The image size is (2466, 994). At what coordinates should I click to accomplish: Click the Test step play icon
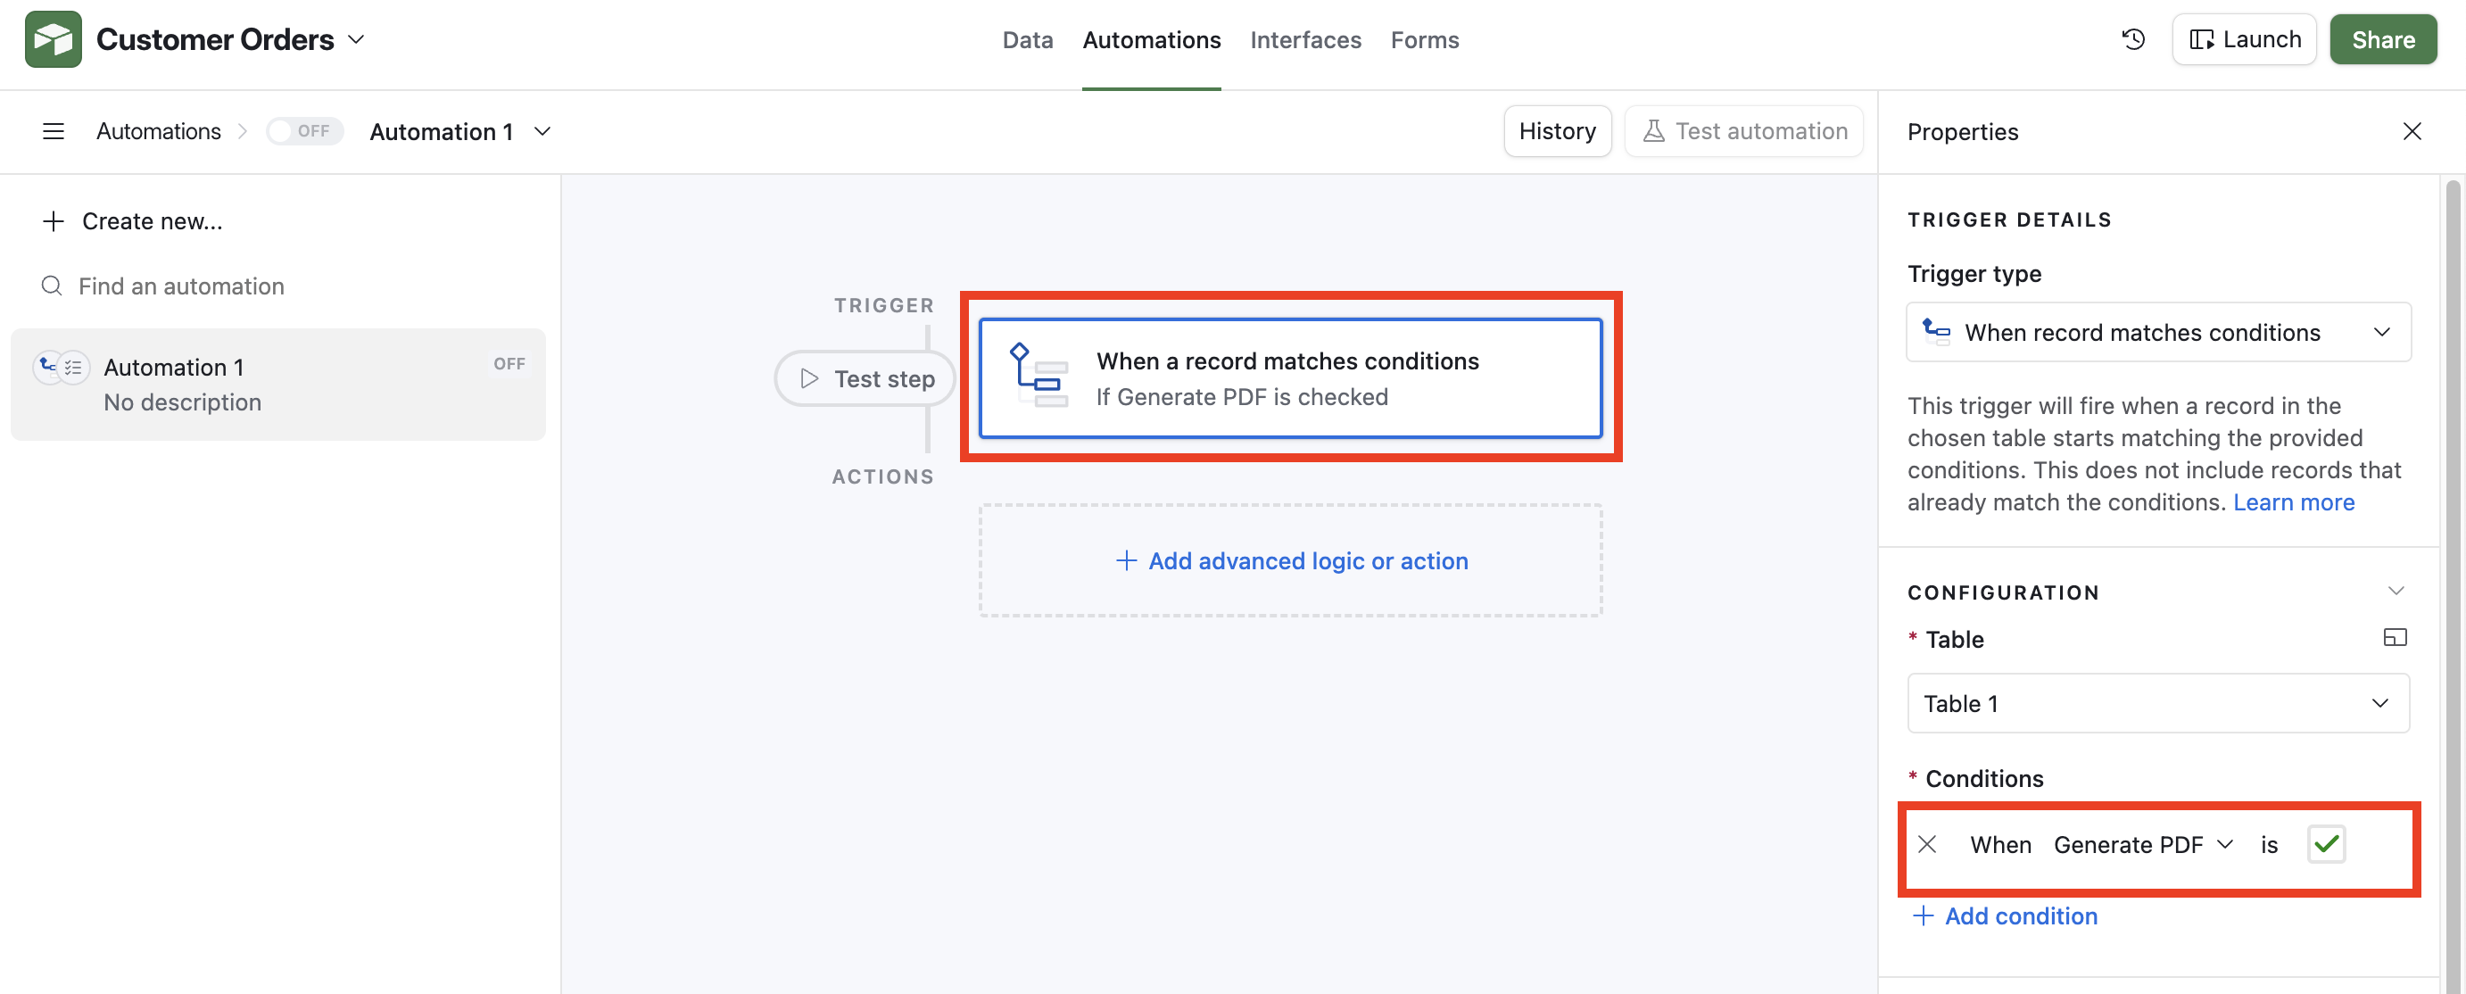[x=810, y=378]
